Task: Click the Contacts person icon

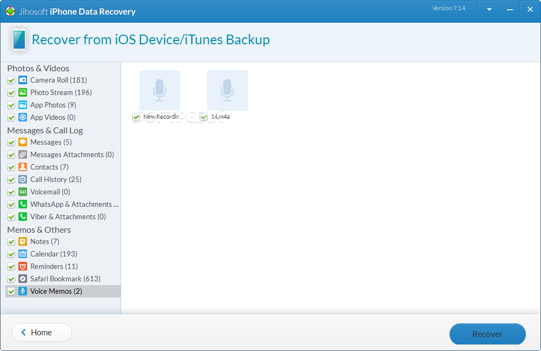Action: [23, 167]
